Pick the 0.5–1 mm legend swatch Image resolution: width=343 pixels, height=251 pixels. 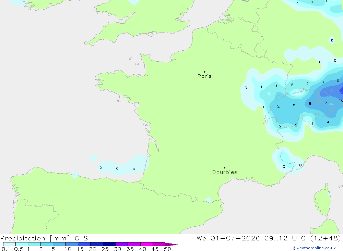click(x=22, y=244)
